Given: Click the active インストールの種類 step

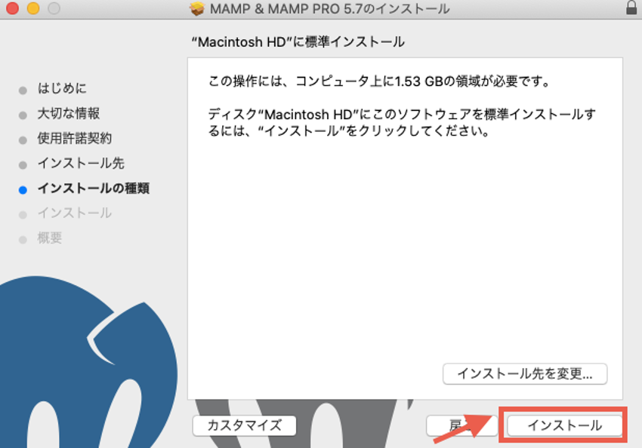Looking at the screenshot, I should 93,188.
